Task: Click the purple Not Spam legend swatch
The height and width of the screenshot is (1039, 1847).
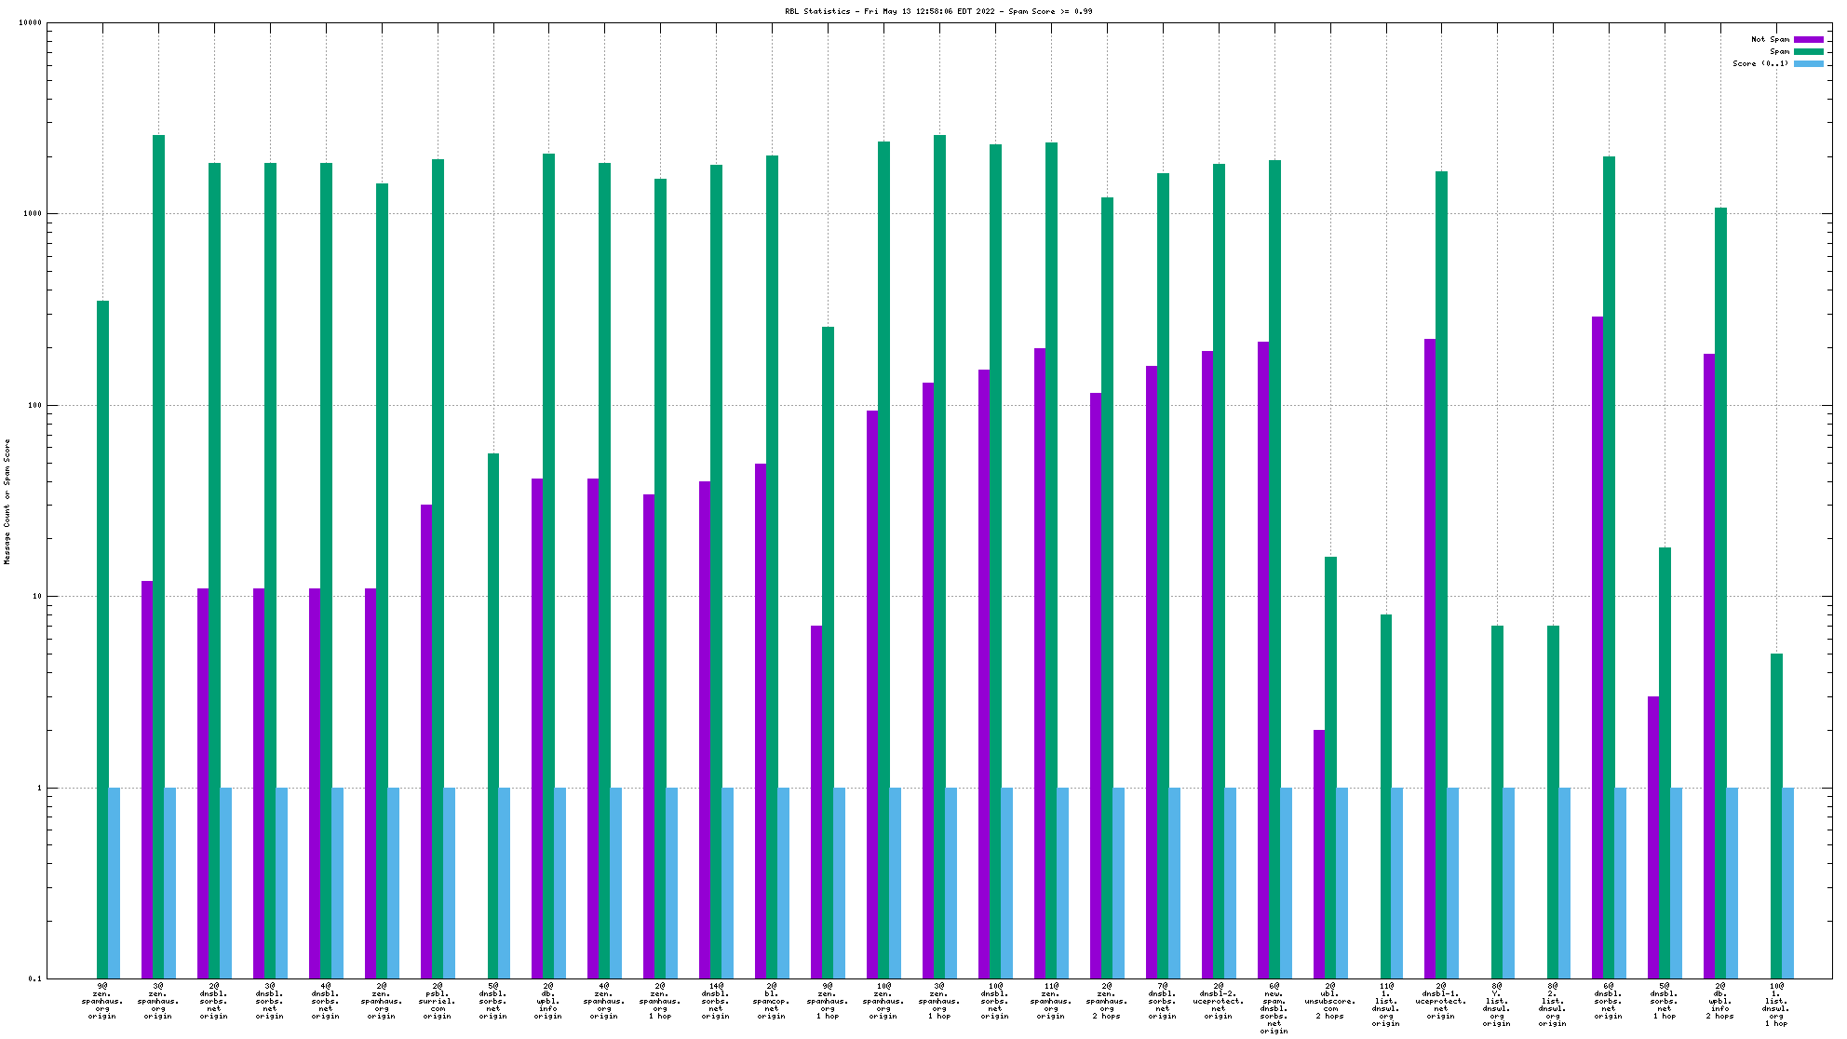Action: pos(1809,39)
